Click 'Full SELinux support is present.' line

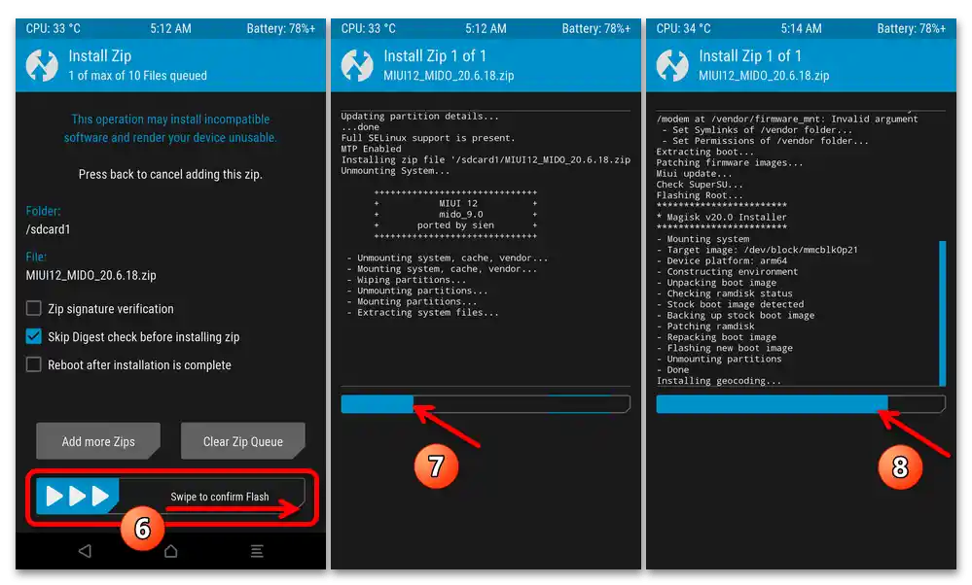point(428,138)
